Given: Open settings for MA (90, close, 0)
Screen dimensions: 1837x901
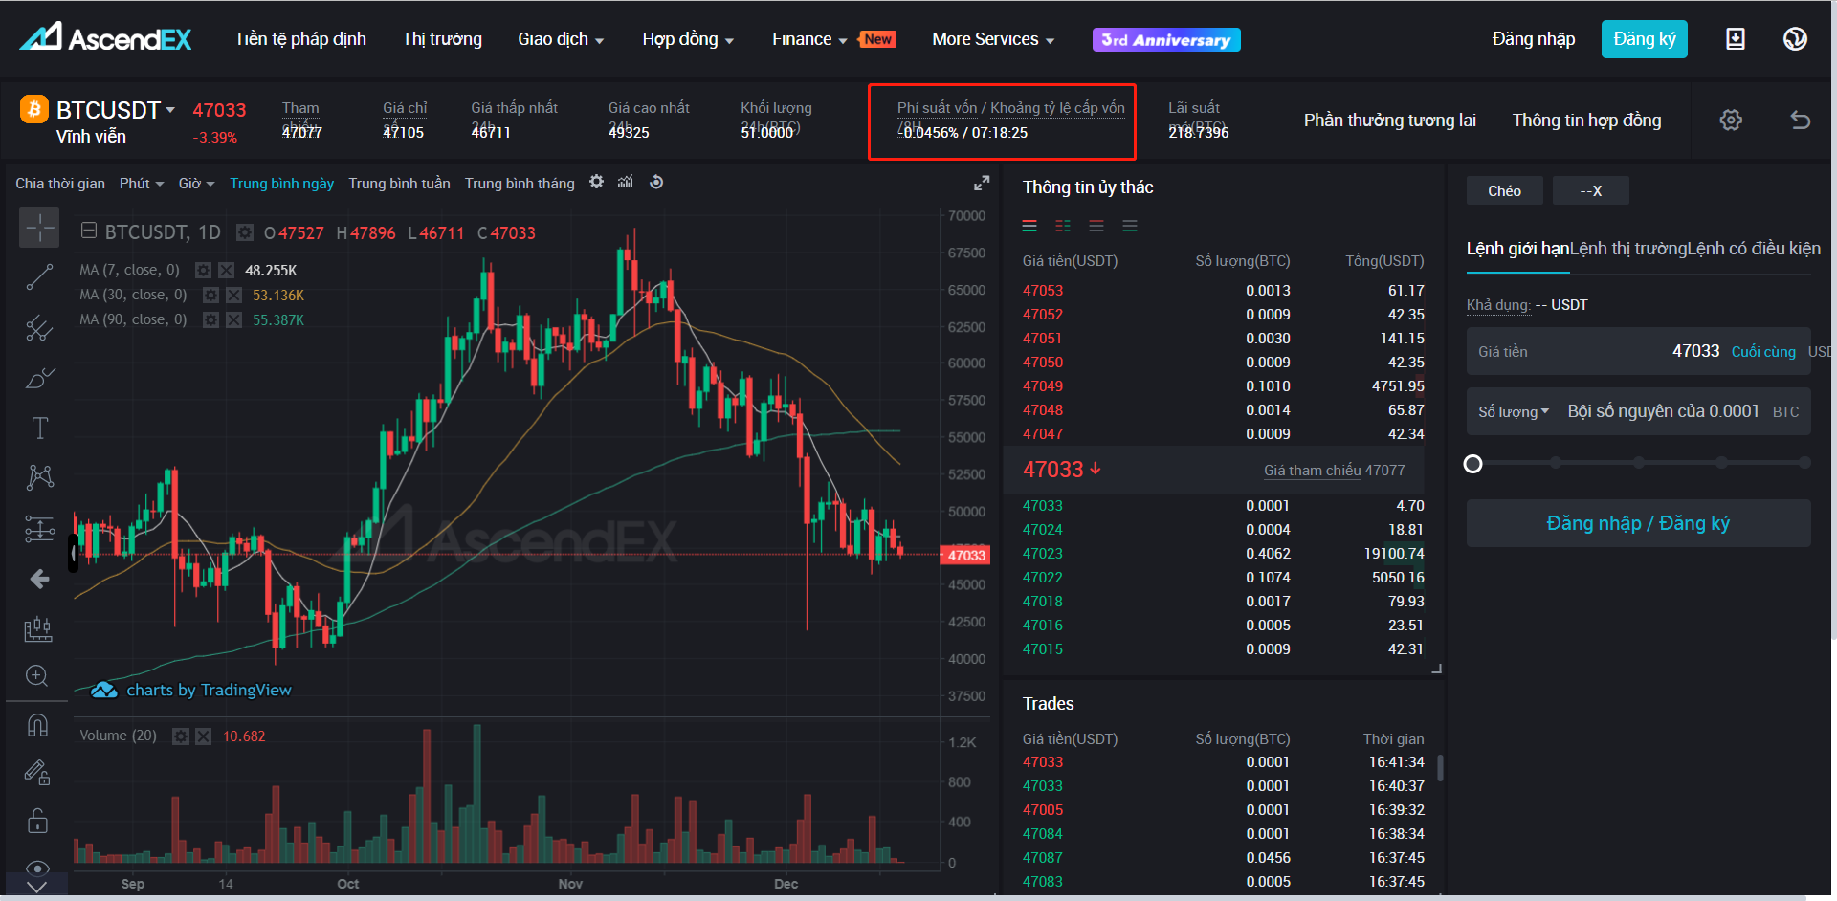Looking at the screenshot, I should (x=210, y=319).
